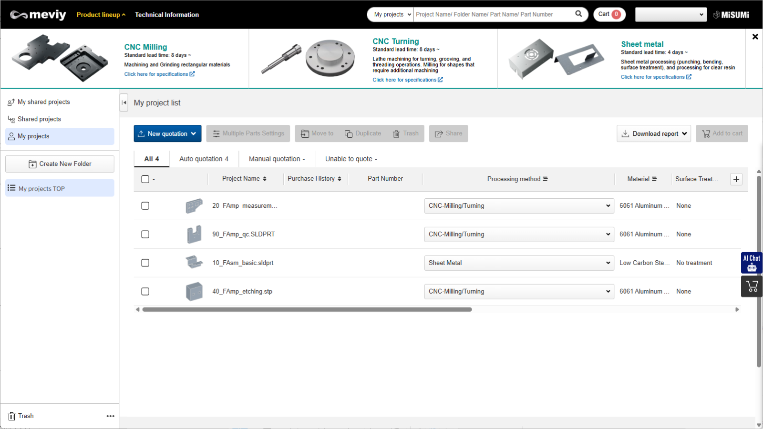763x429 pixels.
Task: Click the Create New Folder button
Action: tap(60, 164)
